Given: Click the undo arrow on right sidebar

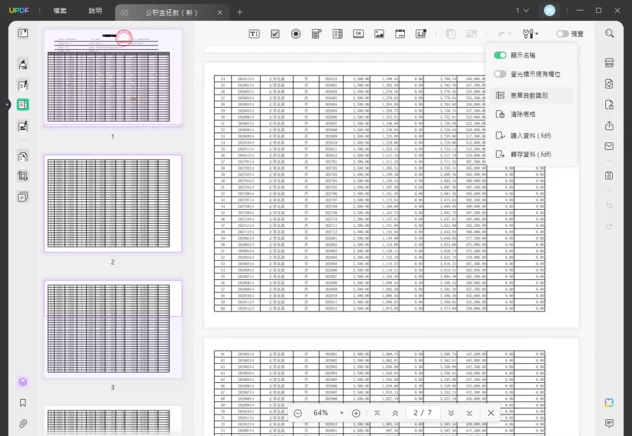Looking at the screenshot, I should 609,205.
